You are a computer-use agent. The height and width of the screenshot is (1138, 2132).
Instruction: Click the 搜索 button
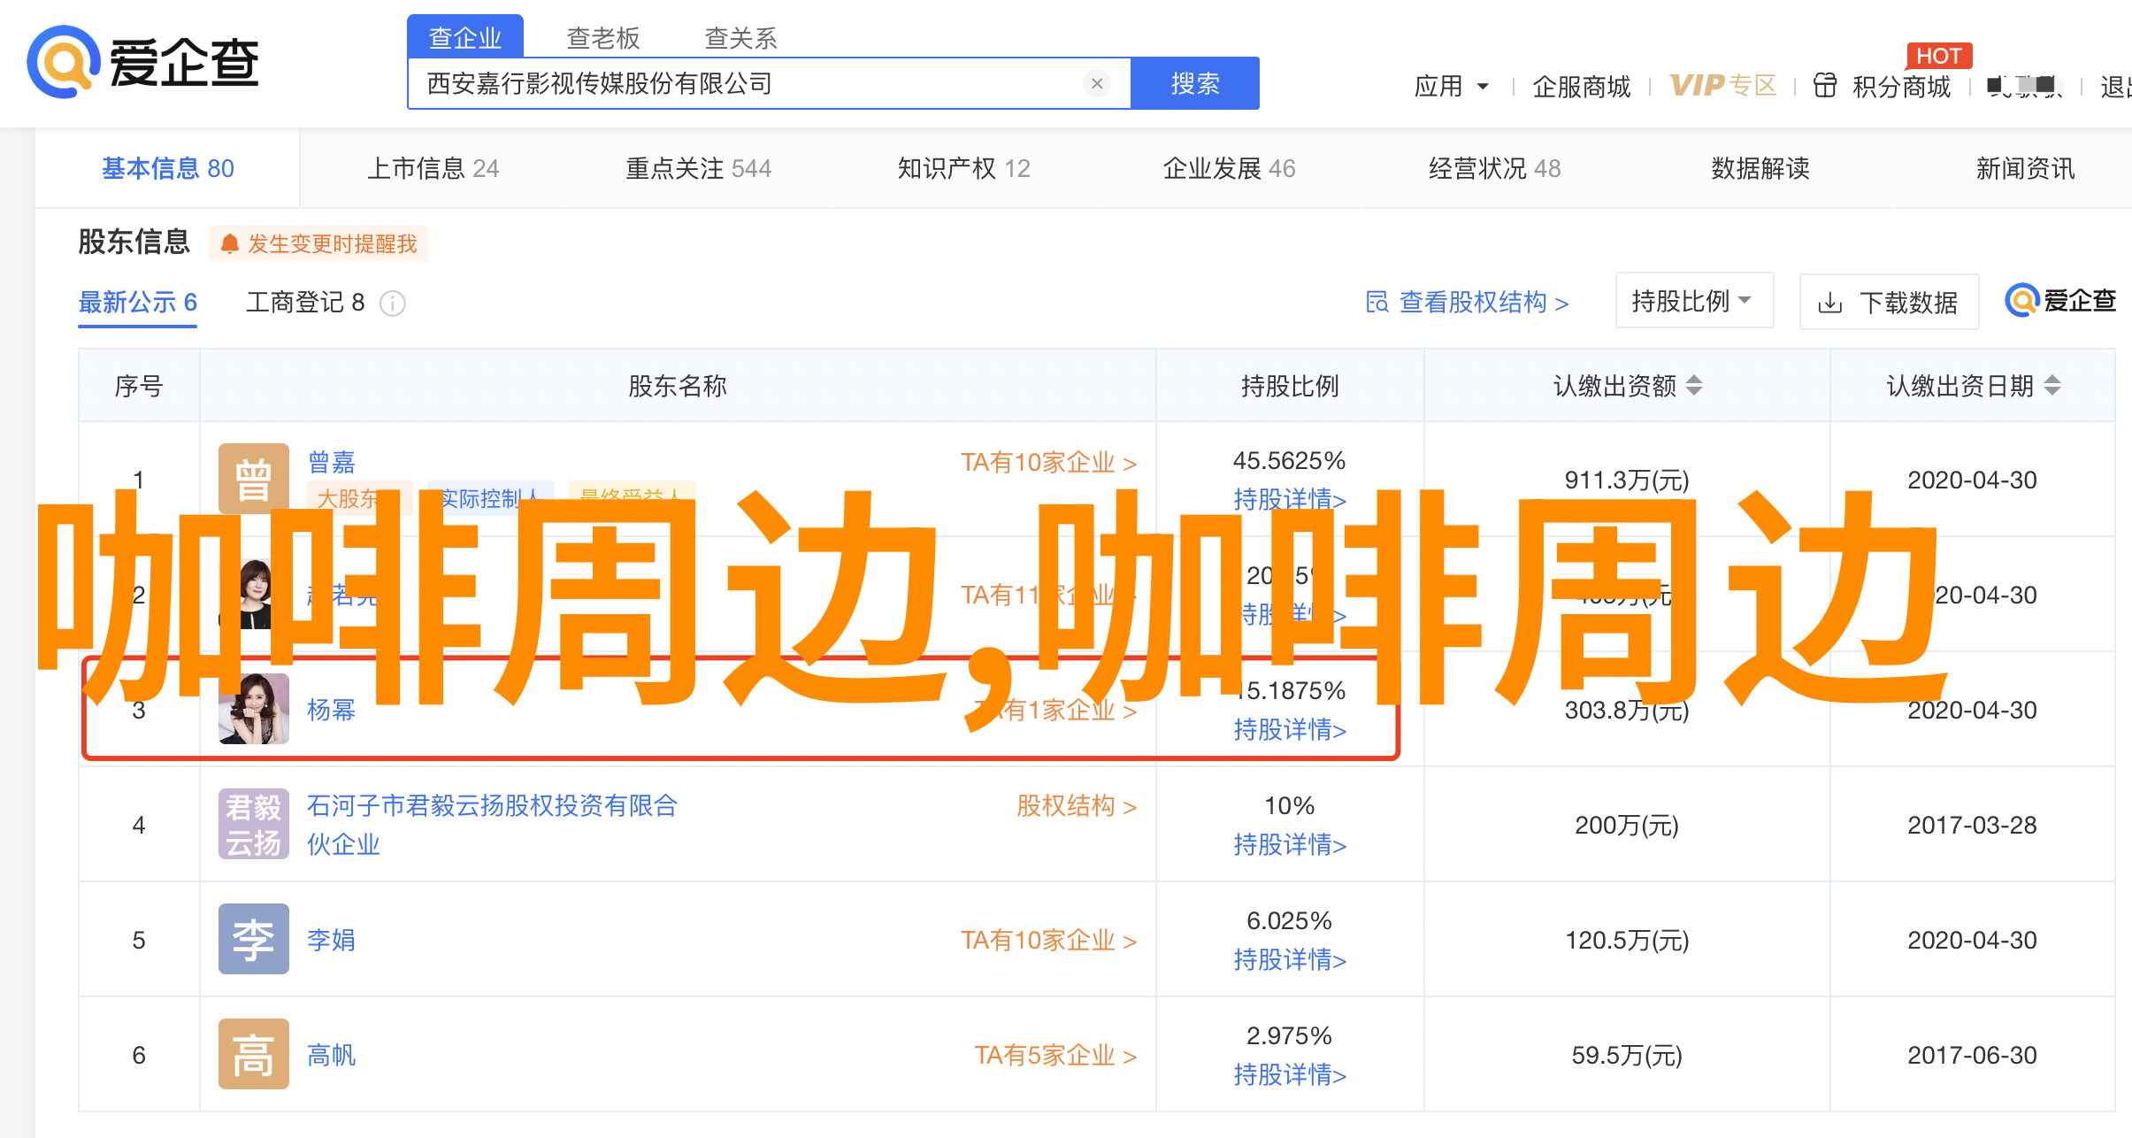point(1195,83)
